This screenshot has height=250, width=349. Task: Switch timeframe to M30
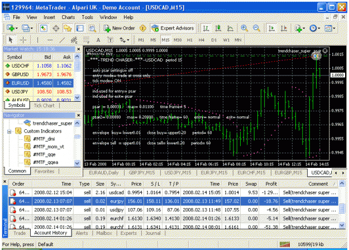(x=178, y=40)
